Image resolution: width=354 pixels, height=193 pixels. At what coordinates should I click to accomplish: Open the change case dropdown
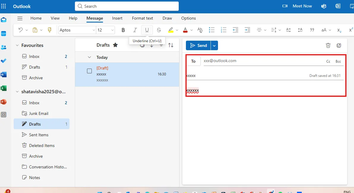pos(326,30)
